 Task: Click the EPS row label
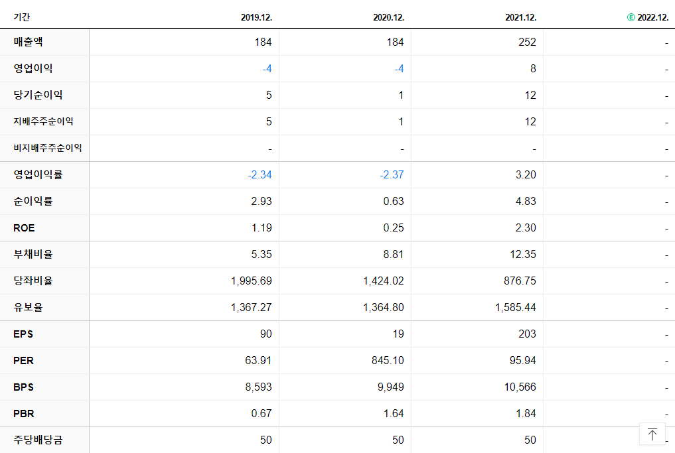tap(23, 334)
